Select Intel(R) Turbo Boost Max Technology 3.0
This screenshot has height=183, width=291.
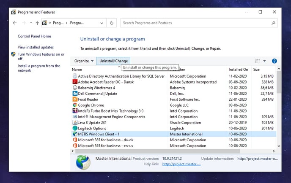tap(111, 111)
